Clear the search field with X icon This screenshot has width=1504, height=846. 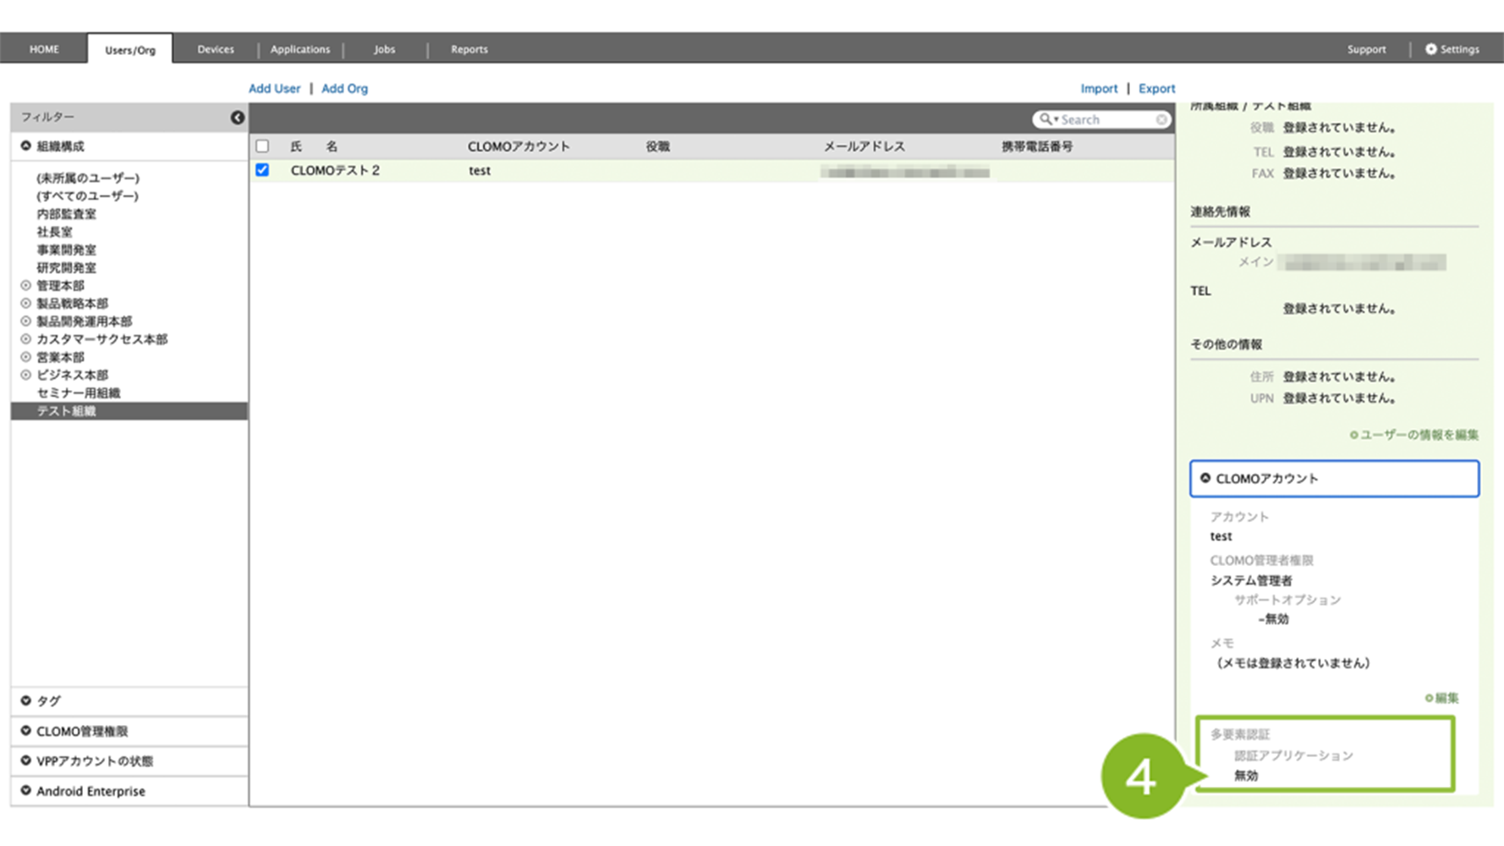pos(1161,120)
